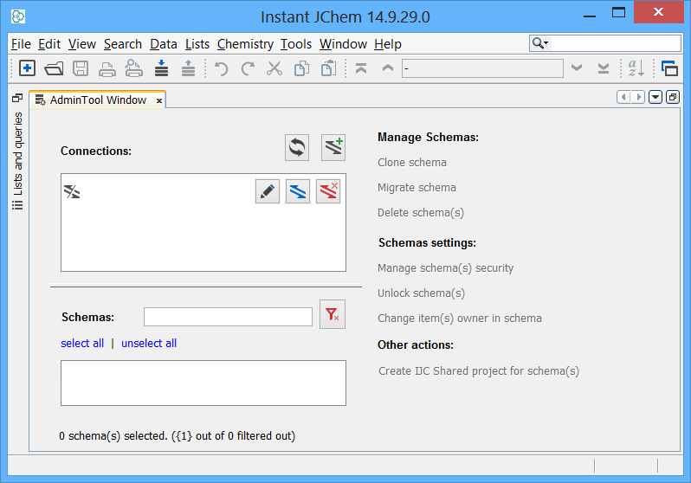
Task: Click the Print toolbar icon
Action: [107, 69]
